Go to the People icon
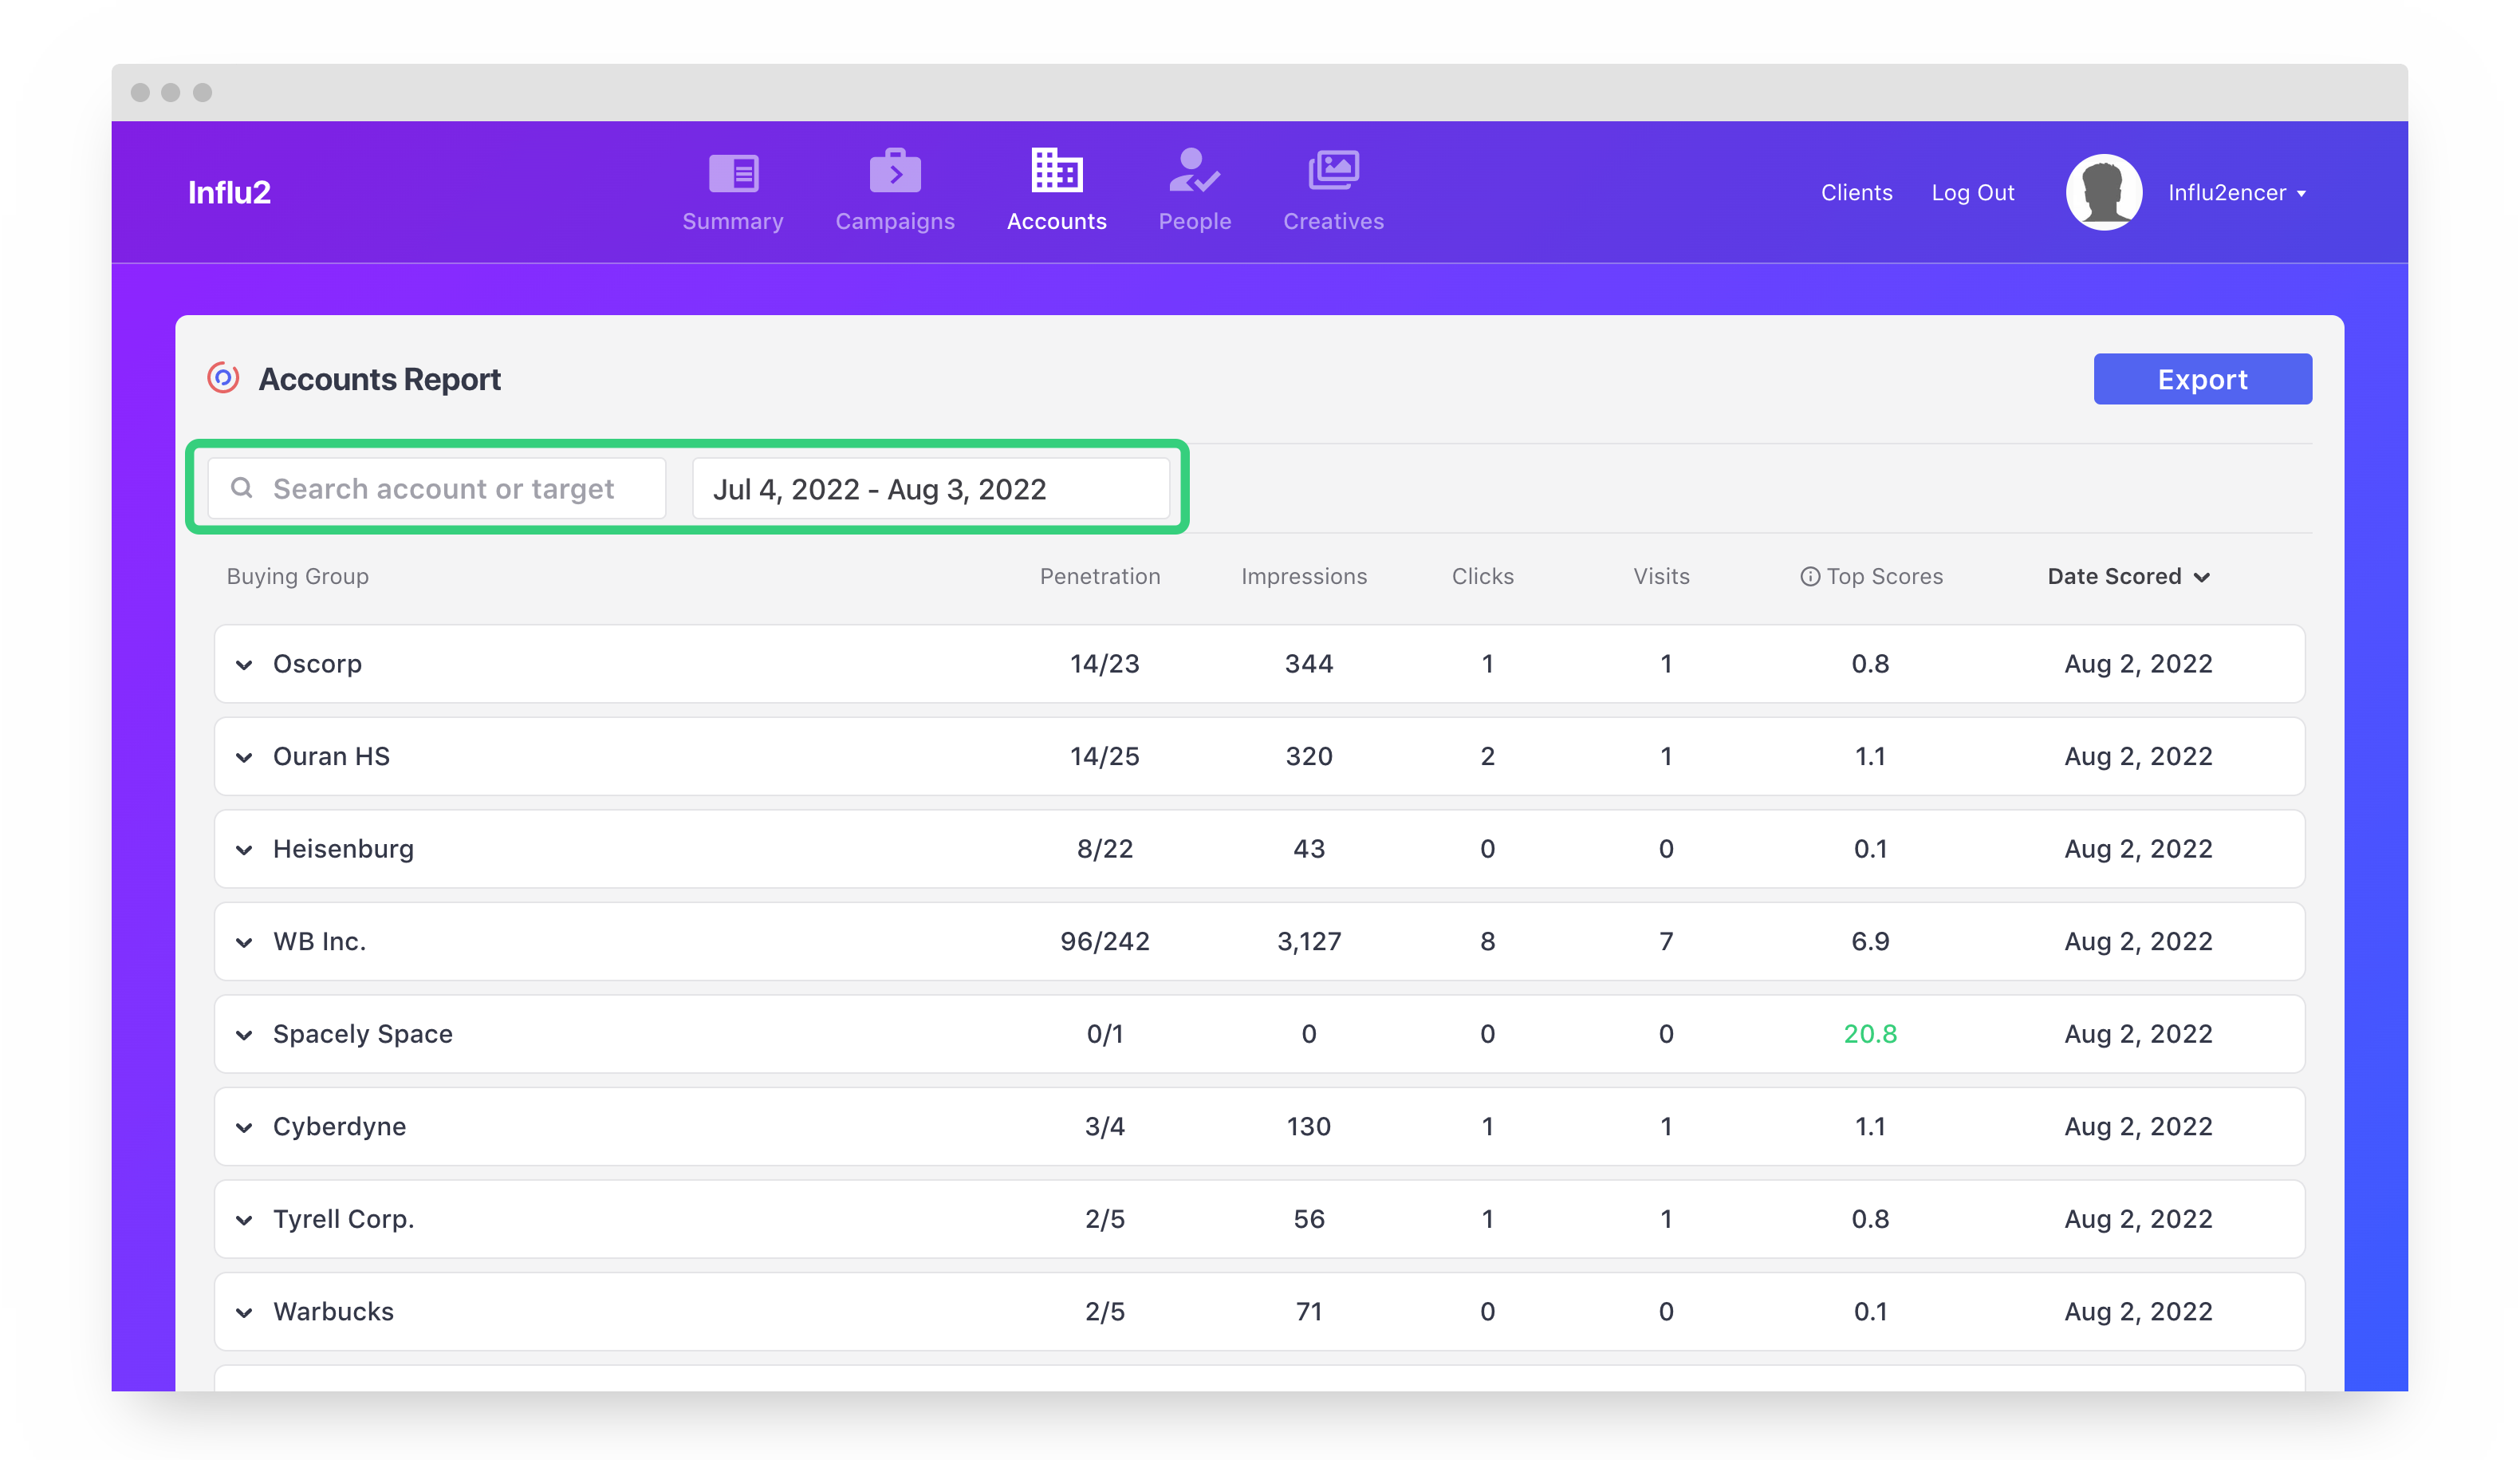This screenshot has height=1460, width=2520. (1194, 171)
